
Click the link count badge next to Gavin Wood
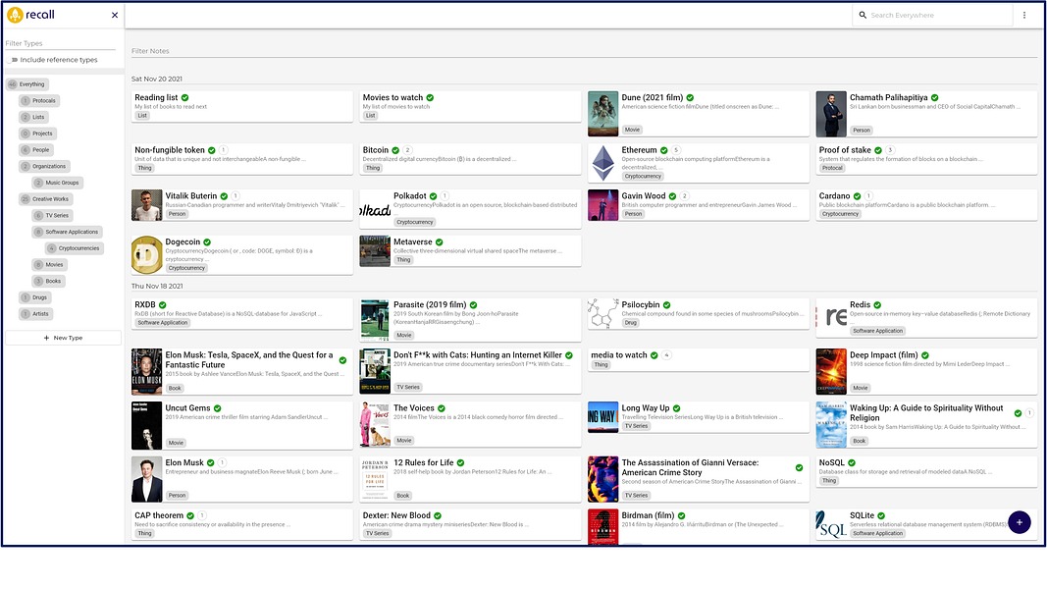684,196
